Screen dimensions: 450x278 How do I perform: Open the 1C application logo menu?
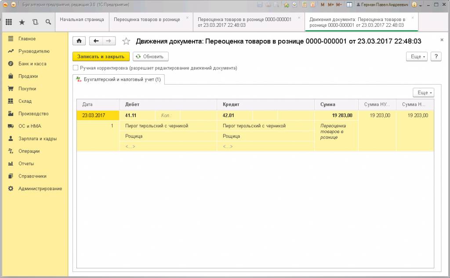point(5,4)
